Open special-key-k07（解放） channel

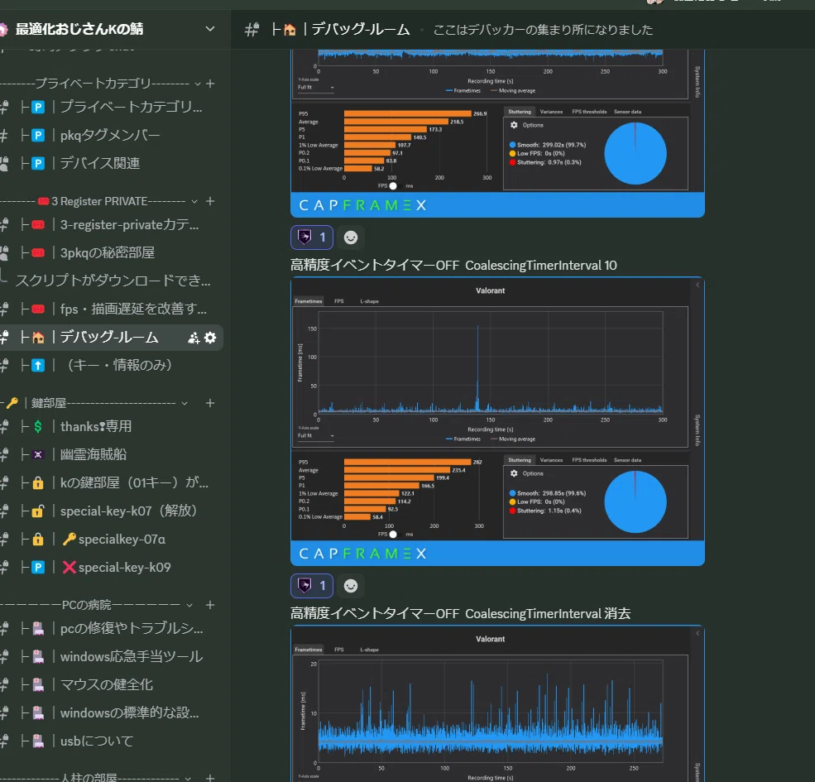[x=111, y=511]
